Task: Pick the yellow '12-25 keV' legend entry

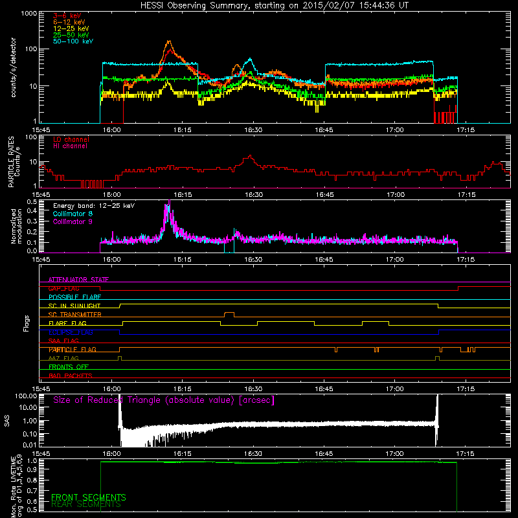Action: 71,28
